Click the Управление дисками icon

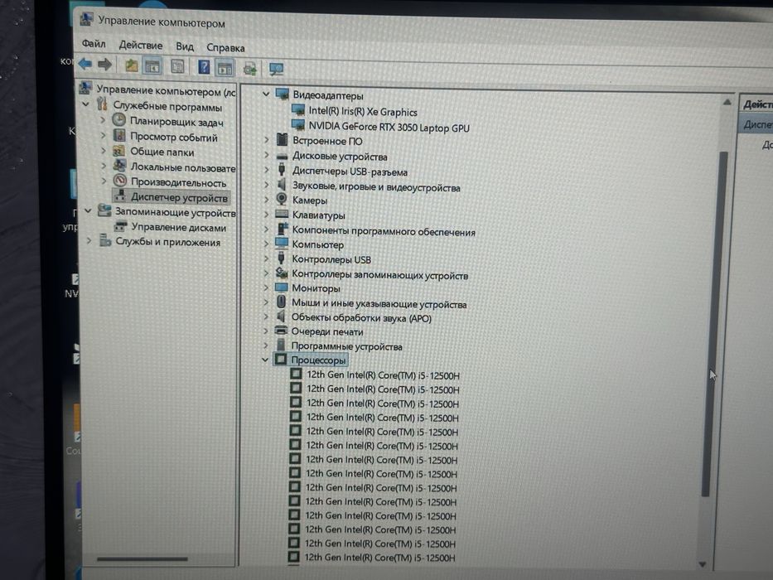[x=120, y=226]
